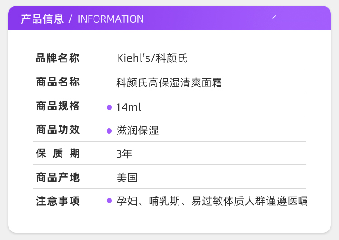Select the 3年 shelf life value

(124, 154)
